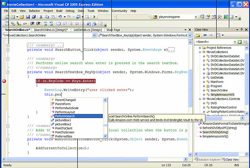Click the Save floppy disk icon

pos(28,17)
